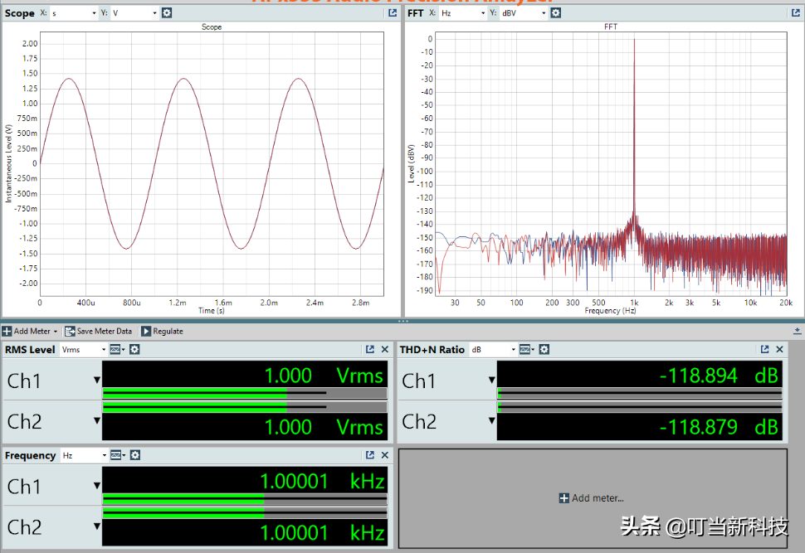Viewport: 805px width, 553px height.
Task: Click Add meter placeholder in empty slot
Action: [592, 498]
